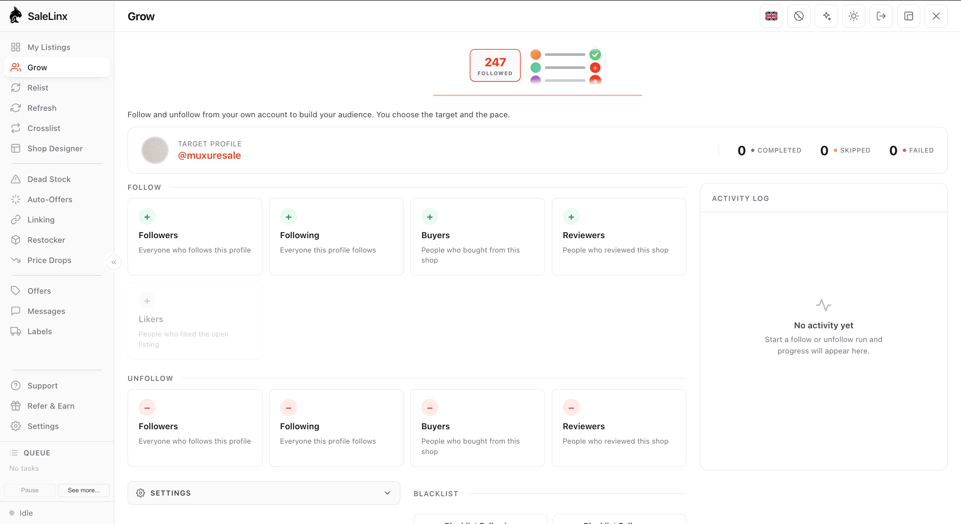Click the Unfollow Following card
The height and width of the screenshot is (524, 961).
pyautogui.click(x=336, y=428)
